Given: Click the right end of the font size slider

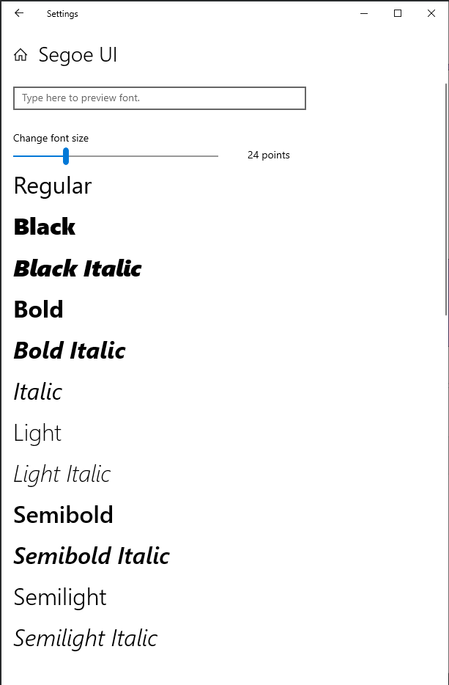Looking at the screenshot, I should 215,155.
